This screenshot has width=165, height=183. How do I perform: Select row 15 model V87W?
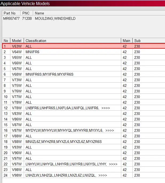[x=17, y=125]
